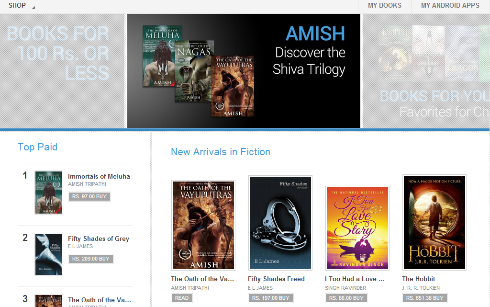Open the Amish Shiva Trilogy banner
Image resolution: width=490 pixels, height=307 pixels.
[244, 71]
